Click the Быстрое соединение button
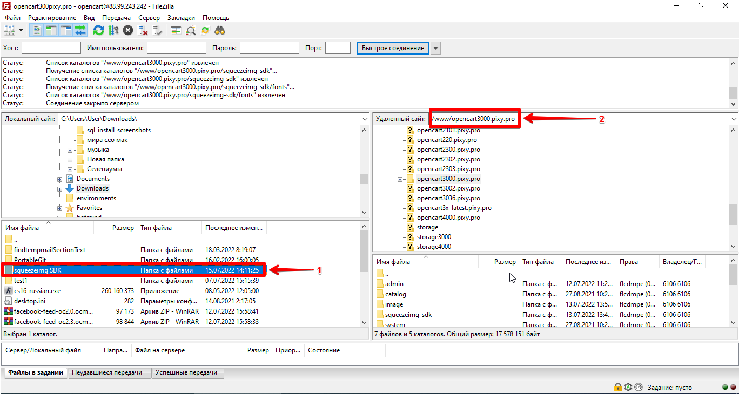 [393, 48]
